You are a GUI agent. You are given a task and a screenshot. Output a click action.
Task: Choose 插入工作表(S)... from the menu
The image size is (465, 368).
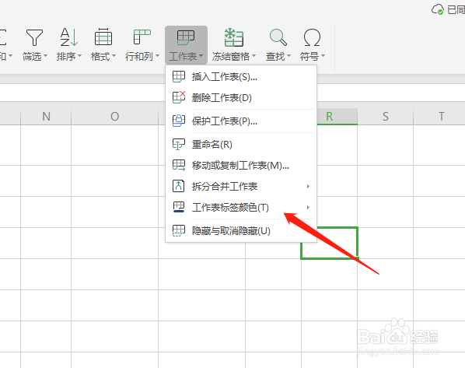pos(241,77)
